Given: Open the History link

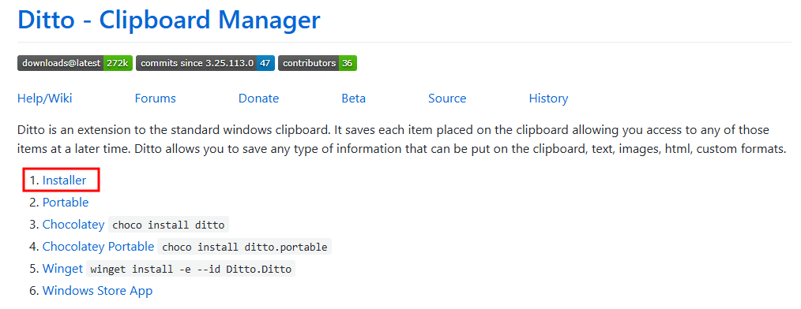Looking at the screenshot, I should pyautogui.click(x=548, y=99).
